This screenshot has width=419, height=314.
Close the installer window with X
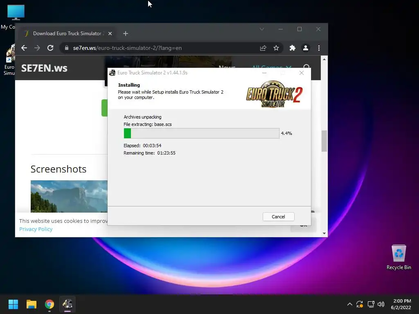coord(302,73)
